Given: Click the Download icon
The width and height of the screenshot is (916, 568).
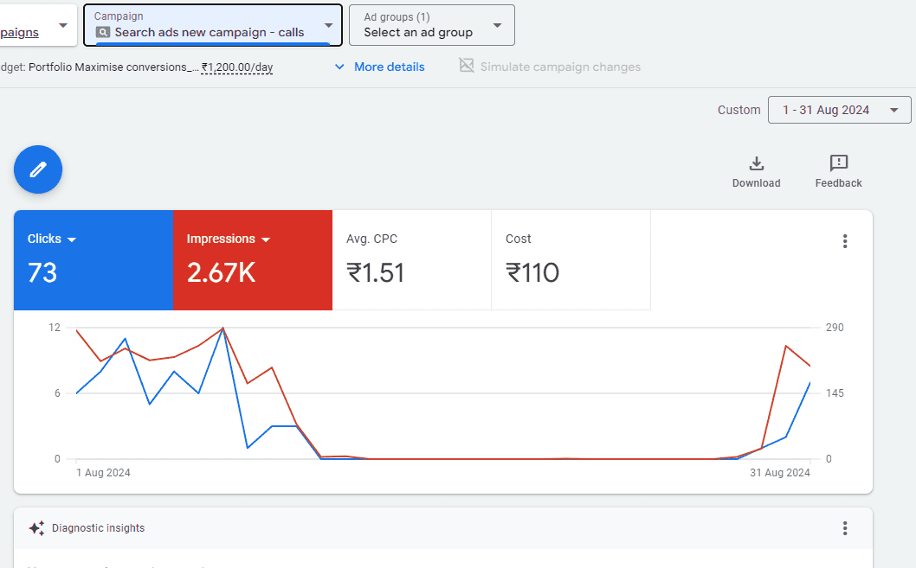Looking at the screenshot, I should (x=756, y=163).
